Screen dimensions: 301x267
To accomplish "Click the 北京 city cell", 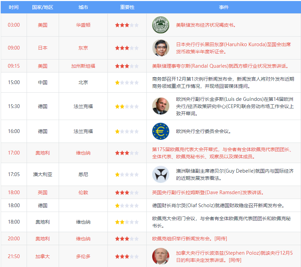I will [83, 82].
